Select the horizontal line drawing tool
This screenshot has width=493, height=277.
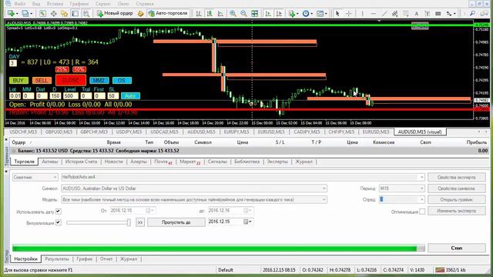tap(373, 13)
